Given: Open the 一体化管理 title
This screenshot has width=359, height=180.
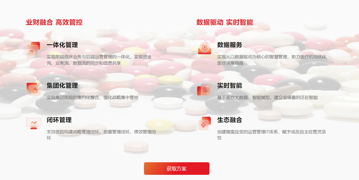Looking at the screenshot, I should coord(62,45).
